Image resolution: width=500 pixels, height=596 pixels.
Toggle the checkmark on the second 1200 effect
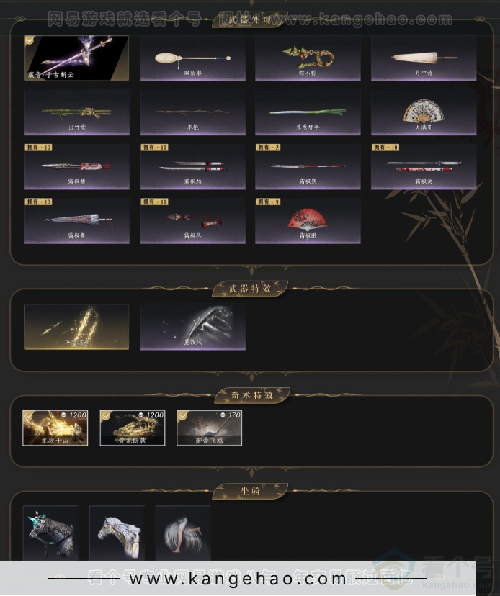coord(106,416)
